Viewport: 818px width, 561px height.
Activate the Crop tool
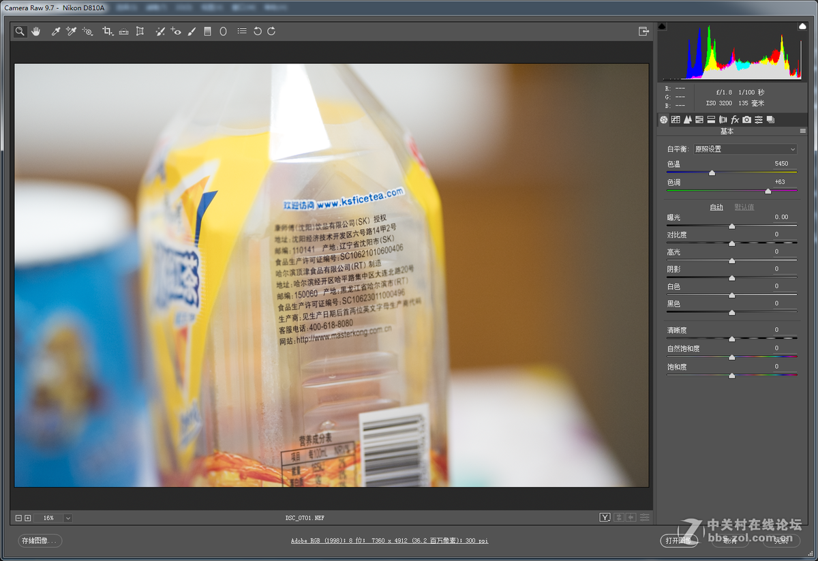(x=108, y=31)
